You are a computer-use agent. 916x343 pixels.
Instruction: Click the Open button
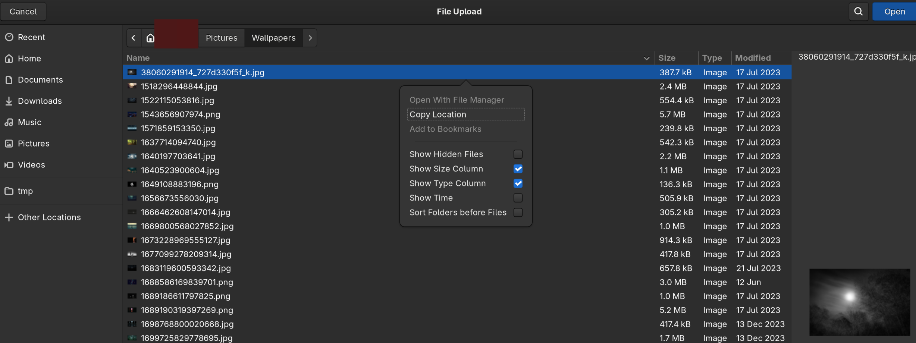(894, 12)
